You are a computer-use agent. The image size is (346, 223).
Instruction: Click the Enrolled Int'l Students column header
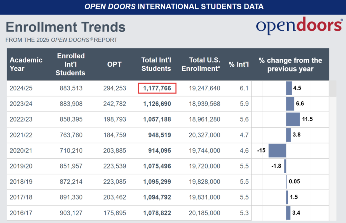click(70, 64)
